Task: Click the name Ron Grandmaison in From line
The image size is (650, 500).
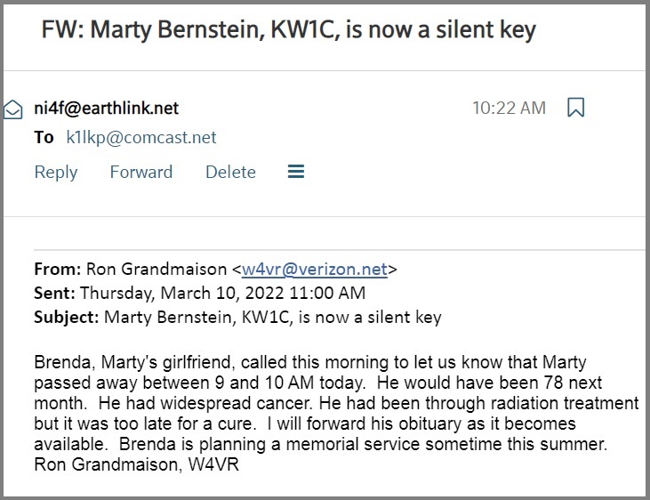Action: [156, 270]
